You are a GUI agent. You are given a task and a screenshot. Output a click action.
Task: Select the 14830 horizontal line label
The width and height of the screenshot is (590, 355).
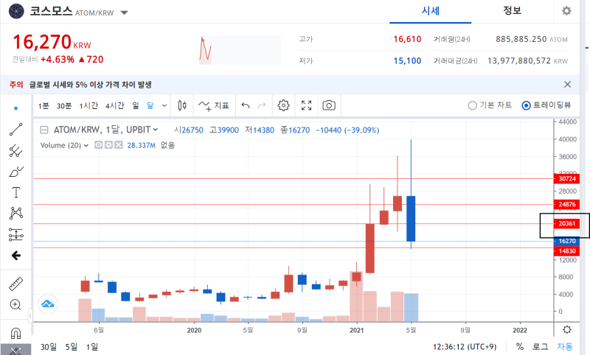click(x=566, y=251)
